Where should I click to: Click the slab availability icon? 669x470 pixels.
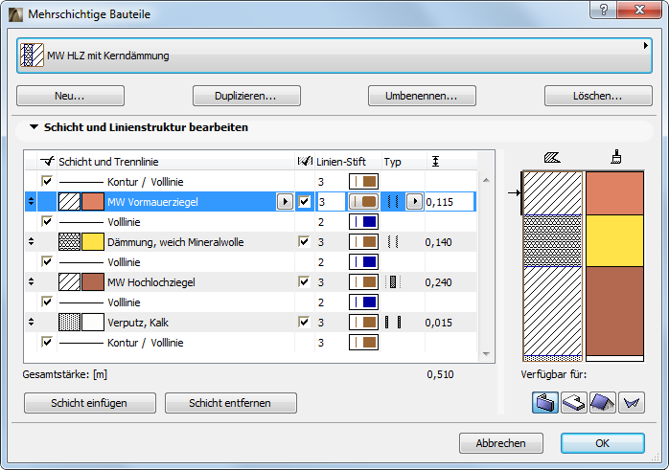574,403
